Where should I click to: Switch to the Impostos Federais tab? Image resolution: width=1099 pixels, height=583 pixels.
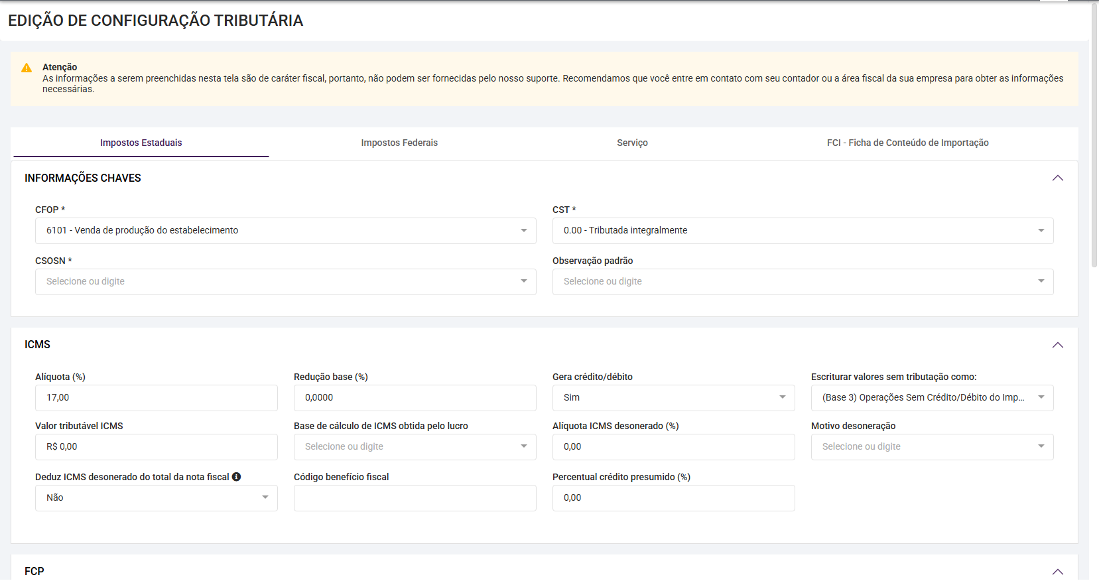399,143
